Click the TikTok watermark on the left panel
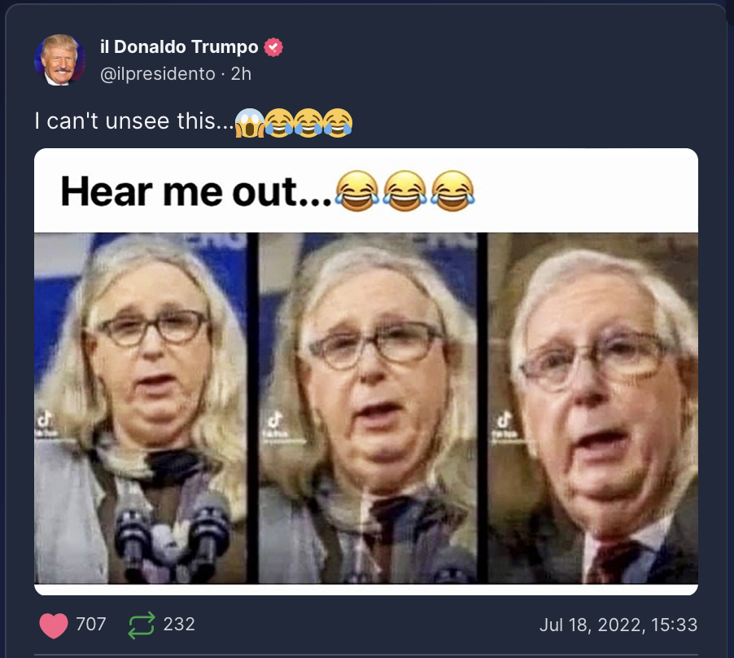The width and height of the screenshot is (734, 658). 46,424
